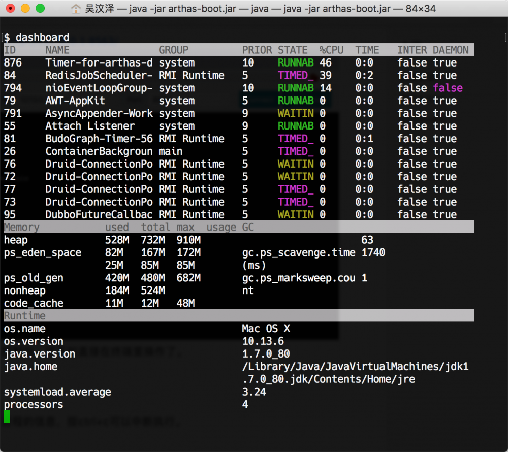The height and width of the screenshot is (452, 508).
Task: Click TIMED_ state of thread 77
Action: coord(296,189)
